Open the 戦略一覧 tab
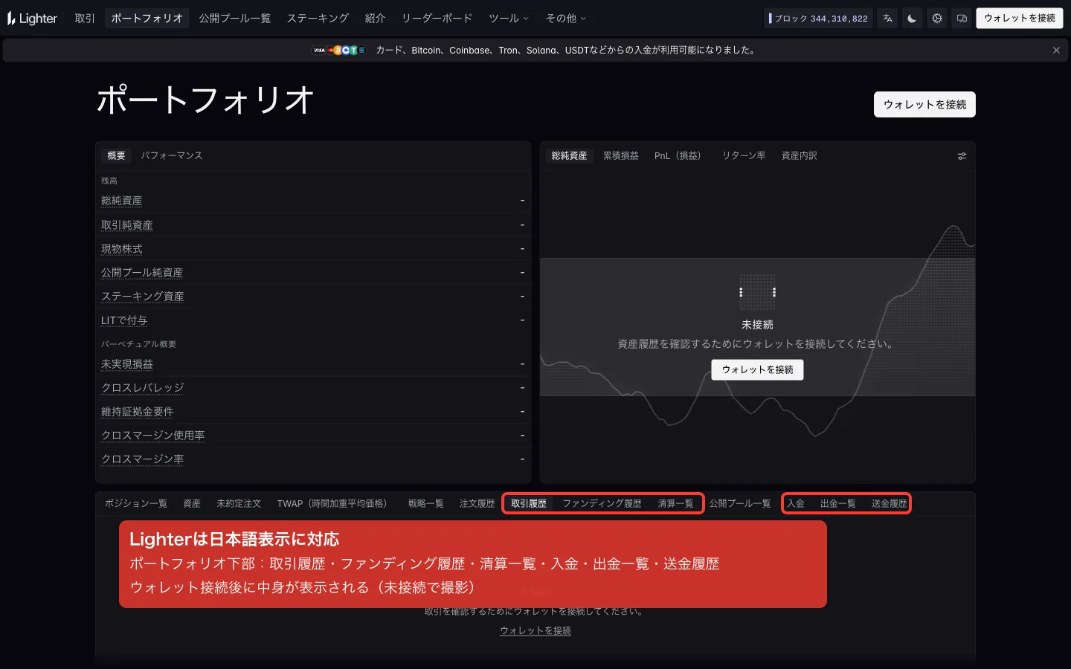Image resolution: width=1071 pixels, height=669 pixels. point(426,504)
